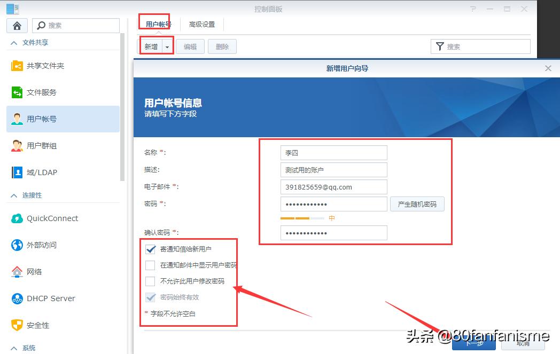Select 文件服务 from the sidebar
560x354 pixels.
pos(43,92)
